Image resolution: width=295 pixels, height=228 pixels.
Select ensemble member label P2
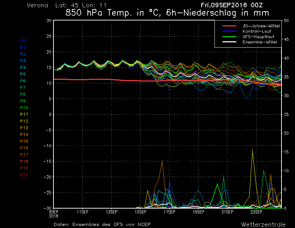(23, 54)
